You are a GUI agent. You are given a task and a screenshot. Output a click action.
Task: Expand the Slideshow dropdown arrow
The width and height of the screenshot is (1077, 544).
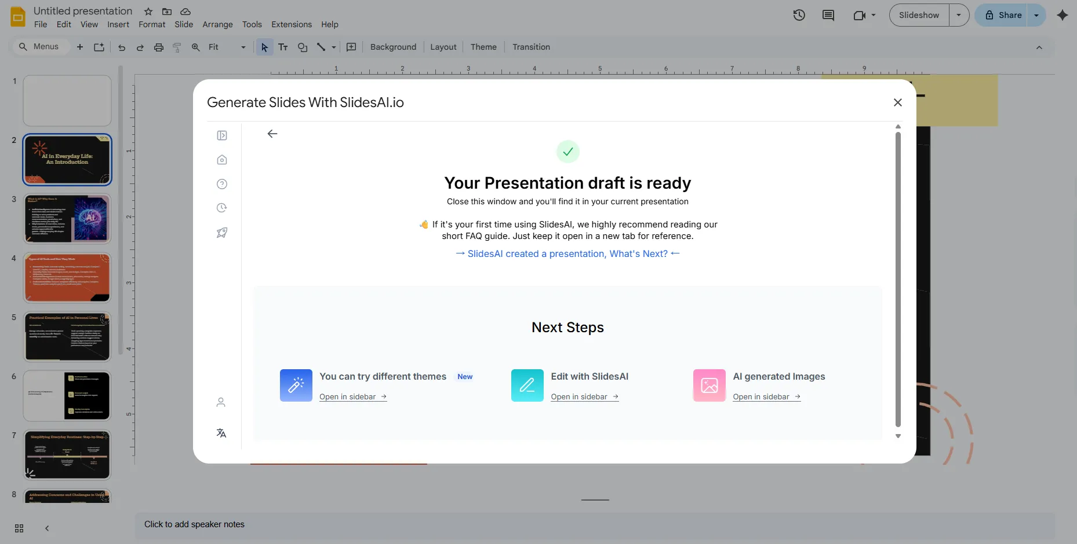pyautogui.click(x=959, y=15)
